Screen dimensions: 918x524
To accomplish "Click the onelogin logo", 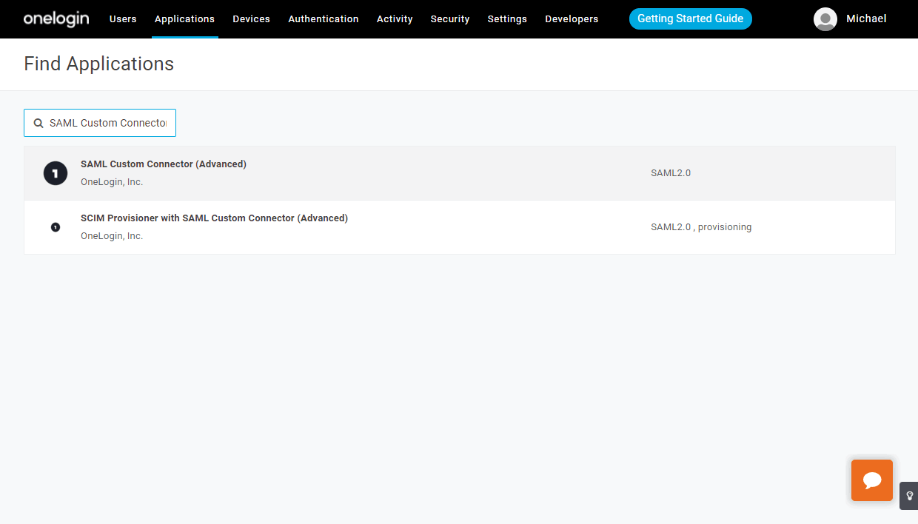I will (56, 19).
